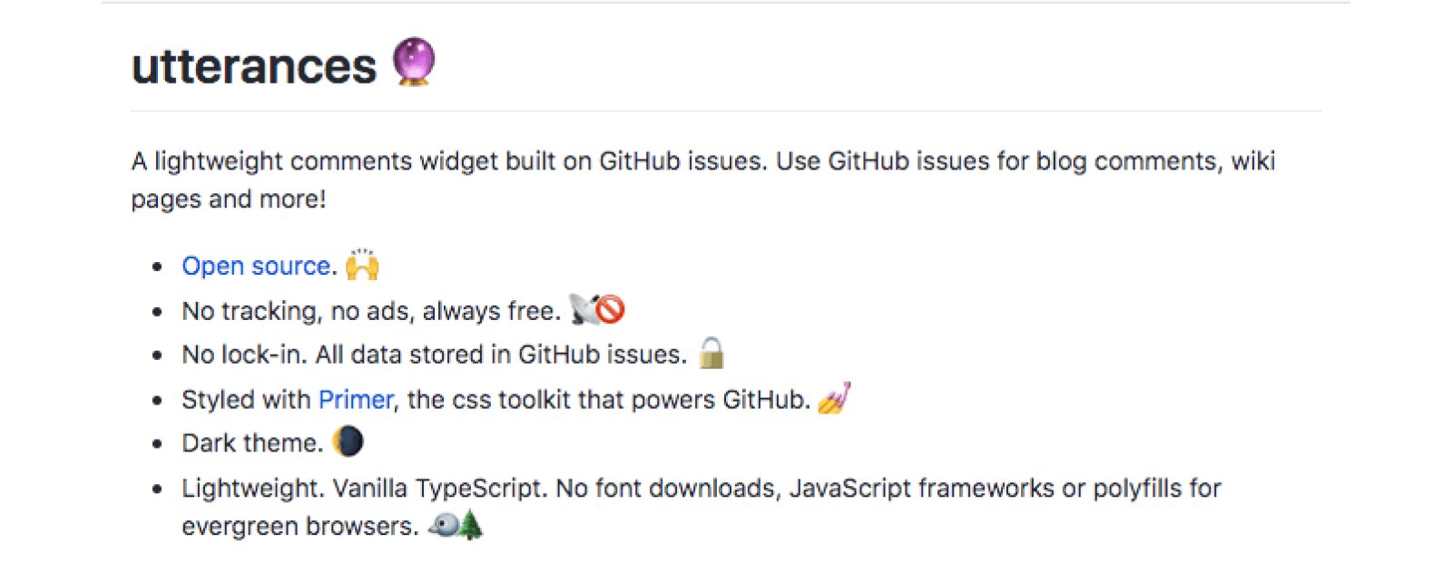Click the 'Styled with' text
Viewport: 1452px width, 573px height.
click(246, 400)
